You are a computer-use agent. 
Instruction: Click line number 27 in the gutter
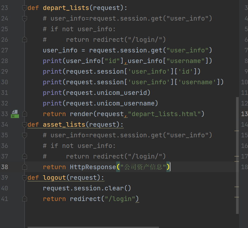5,50
